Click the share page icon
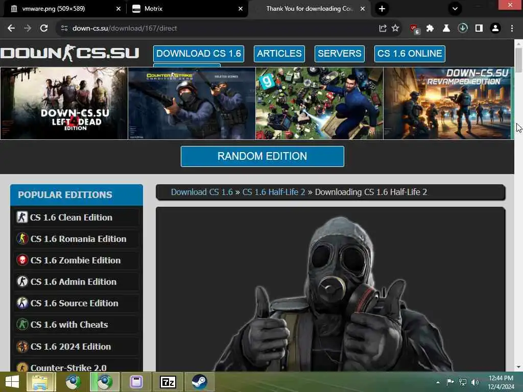Image resolution: width=523 pixels, height=392 pixels. 383,29
